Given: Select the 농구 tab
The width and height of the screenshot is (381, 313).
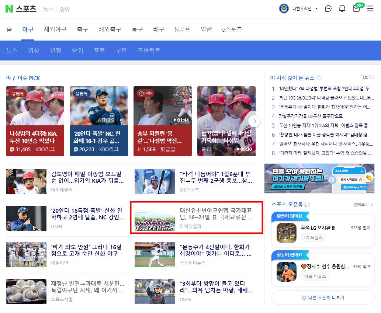Looking at the screenshot, I should click(x=137, y=29).
